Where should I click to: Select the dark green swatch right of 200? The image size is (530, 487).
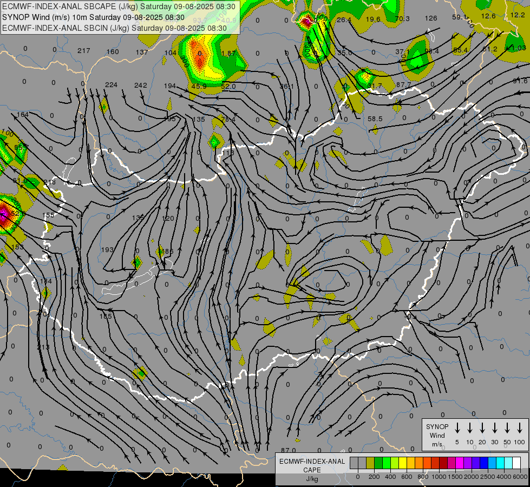point(378,463)
